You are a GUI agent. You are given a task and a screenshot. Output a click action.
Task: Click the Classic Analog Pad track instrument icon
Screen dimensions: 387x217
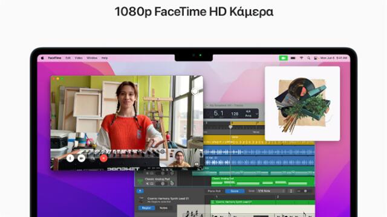[x=140, y=181]
